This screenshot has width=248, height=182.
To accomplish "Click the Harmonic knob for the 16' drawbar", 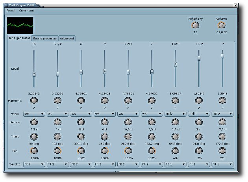I will (34, 100).
